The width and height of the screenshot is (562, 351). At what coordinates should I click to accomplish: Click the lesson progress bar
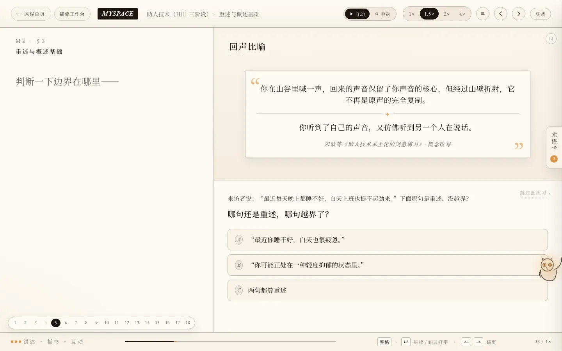pyautogui.click(x=231, y=342)
